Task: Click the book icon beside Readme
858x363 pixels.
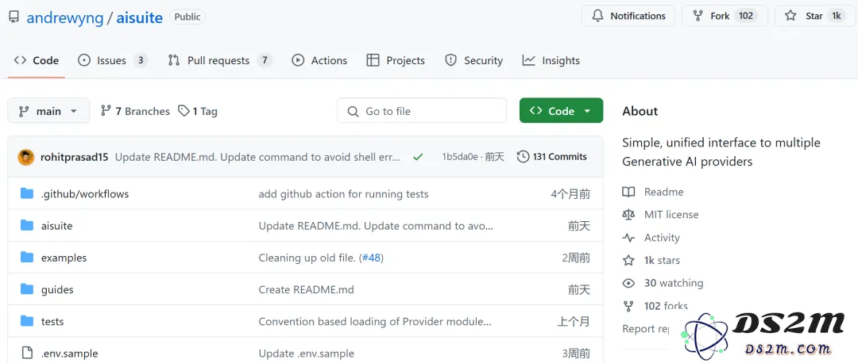Action: [x=628, y=192]
